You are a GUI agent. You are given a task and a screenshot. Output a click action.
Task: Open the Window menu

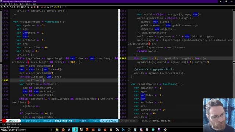click(29, 4)
